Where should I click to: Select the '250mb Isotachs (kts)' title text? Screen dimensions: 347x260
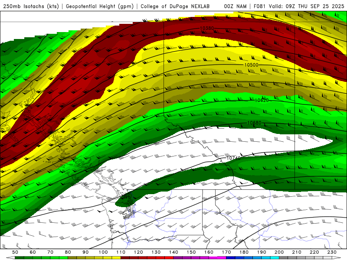(31, 6)
